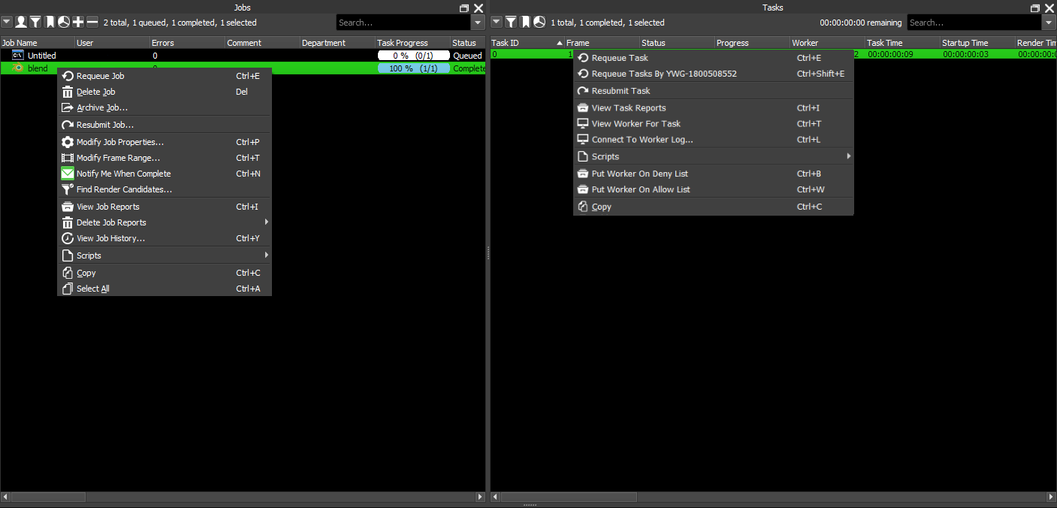Click the Blender icon beside blend job
This screenshot has height=508, width=1057.
point(18,68)
